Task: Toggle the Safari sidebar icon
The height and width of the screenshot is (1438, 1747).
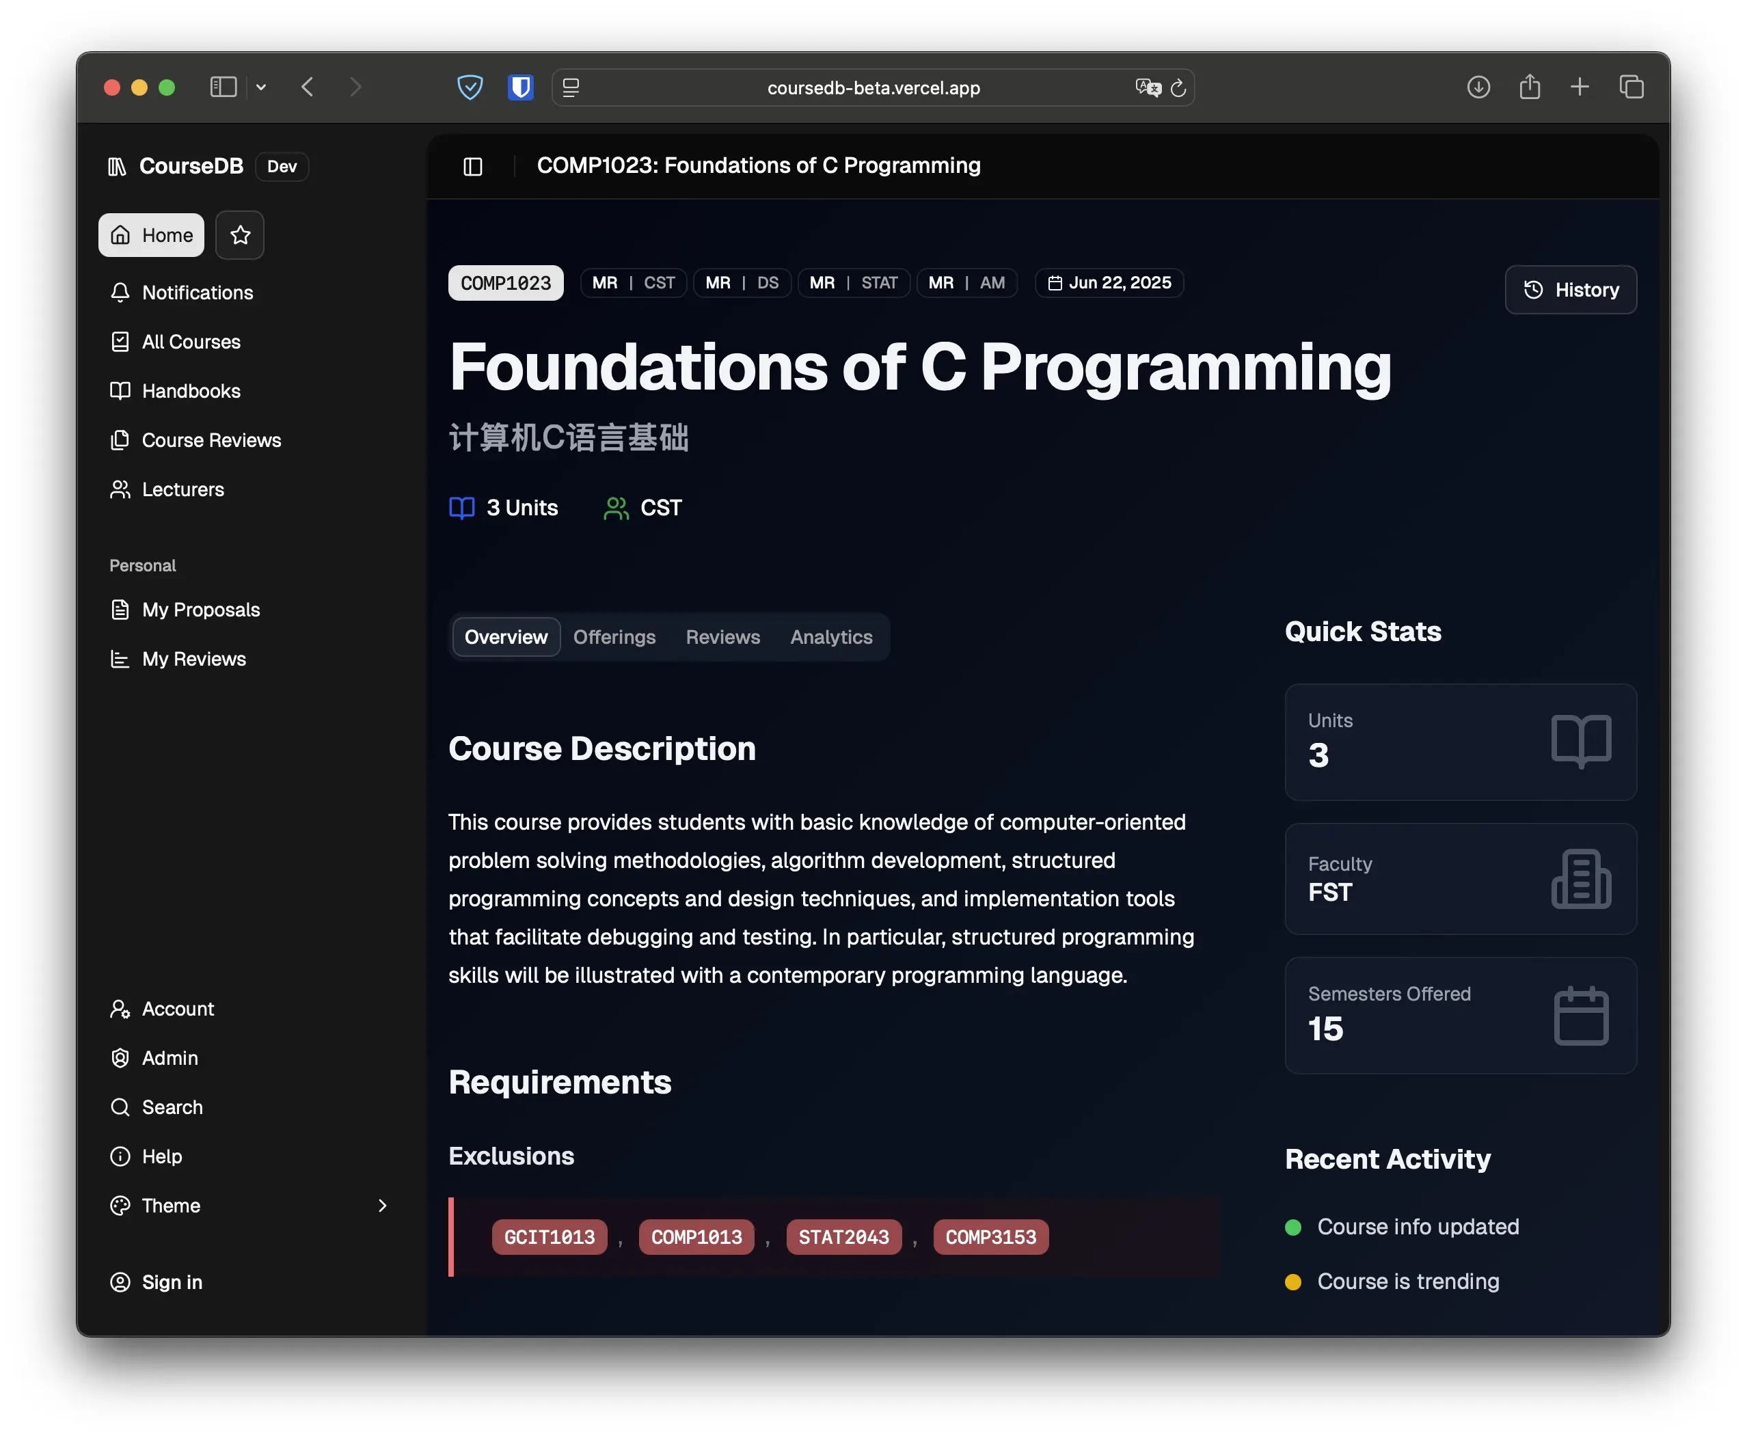Action: [x=224, y=87]
